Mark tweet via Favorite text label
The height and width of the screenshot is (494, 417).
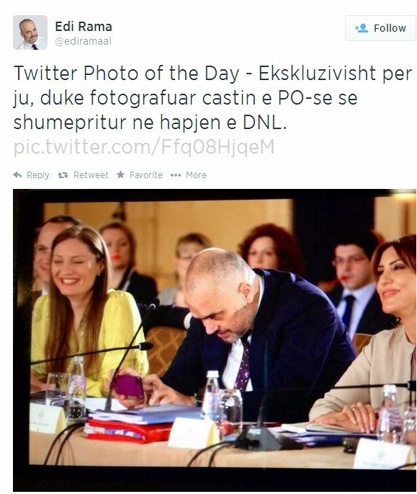(146, 175)
